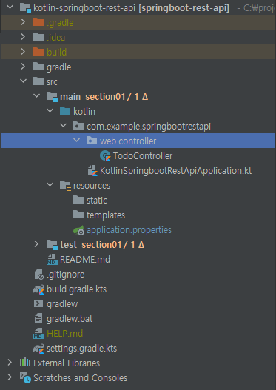Collapse the com.example.springbootrestapi package

[64, 126]
